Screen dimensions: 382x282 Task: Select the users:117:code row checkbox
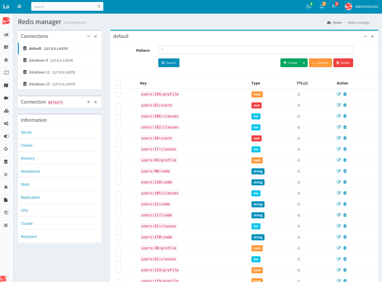click(118, 215)
